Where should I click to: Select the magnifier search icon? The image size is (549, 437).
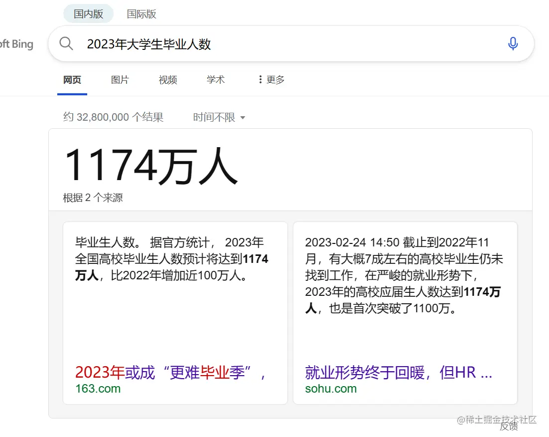66,43
